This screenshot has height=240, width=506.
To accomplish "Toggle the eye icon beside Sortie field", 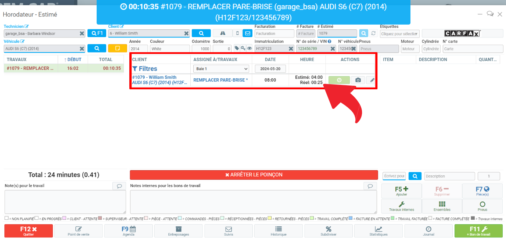I will pyautogui.click(x=249, y=48).
